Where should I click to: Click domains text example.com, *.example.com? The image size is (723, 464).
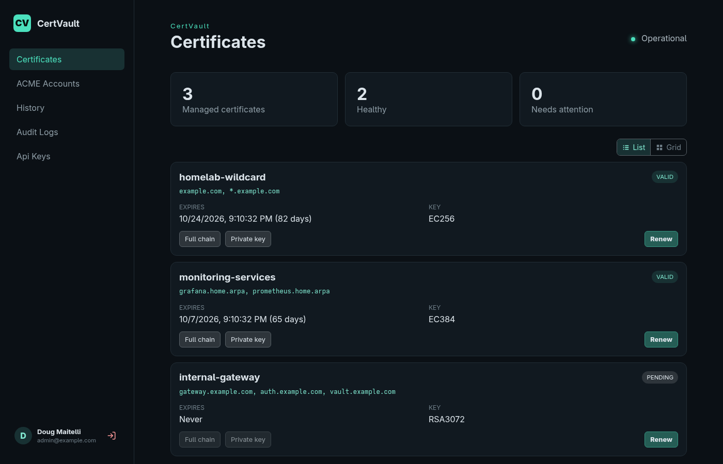(229, 191)
